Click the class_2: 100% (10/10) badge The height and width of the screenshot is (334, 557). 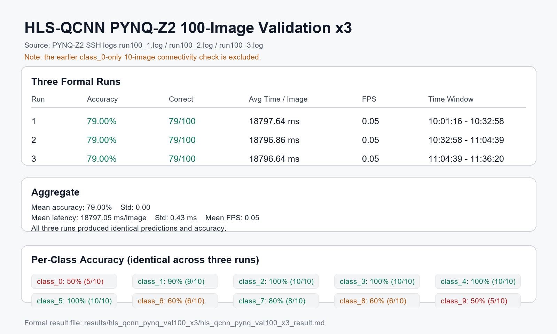pyautogui.click(x=276, y=281)
